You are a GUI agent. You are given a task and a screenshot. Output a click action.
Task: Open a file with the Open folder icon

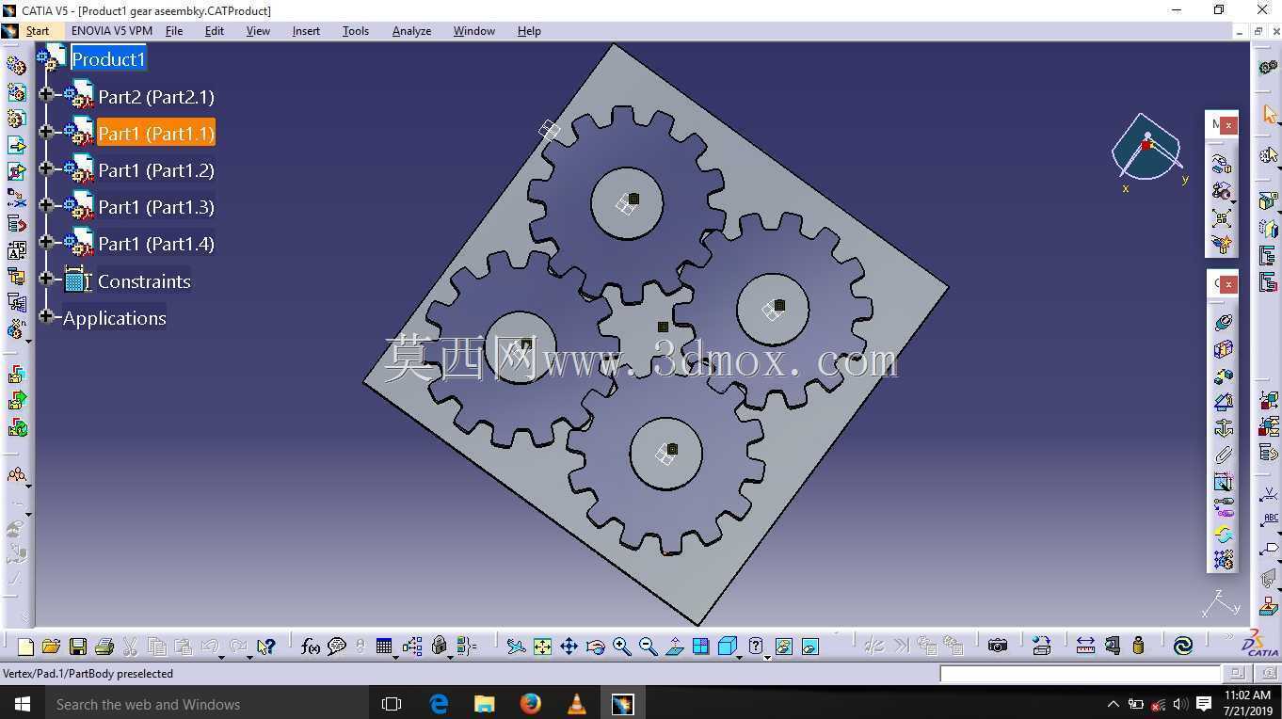click(x=51, y=647)
